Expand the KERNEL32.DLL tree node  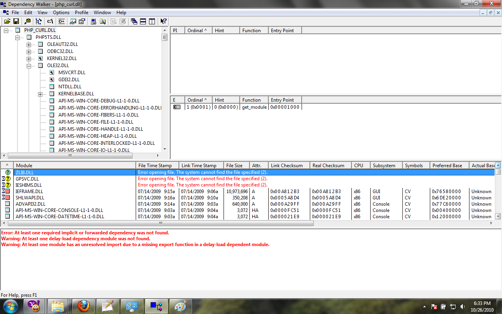pos(29,58)
